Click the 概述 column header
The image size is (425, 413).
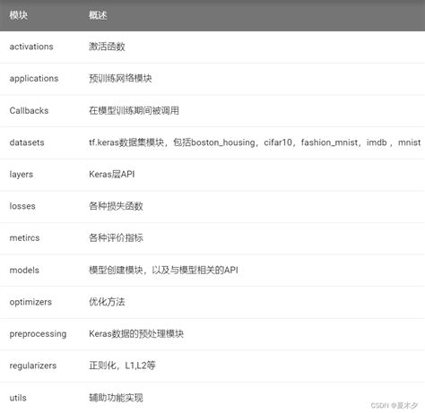pos(98,15)
